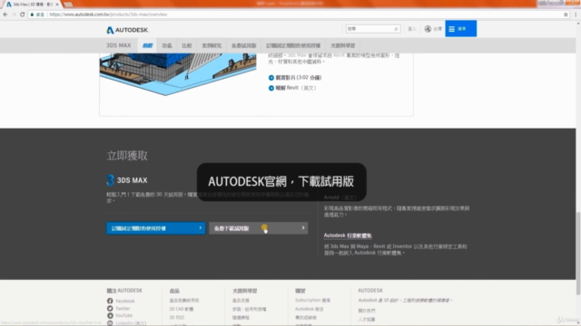Open the 免費試用版 free trial tab
Screen dimensions: 581x326
(244, 45)
